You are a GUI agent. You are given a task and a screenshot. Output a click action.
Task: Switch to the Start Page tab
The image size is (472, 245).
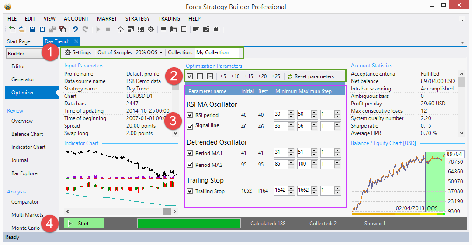(x=19, y=41)
